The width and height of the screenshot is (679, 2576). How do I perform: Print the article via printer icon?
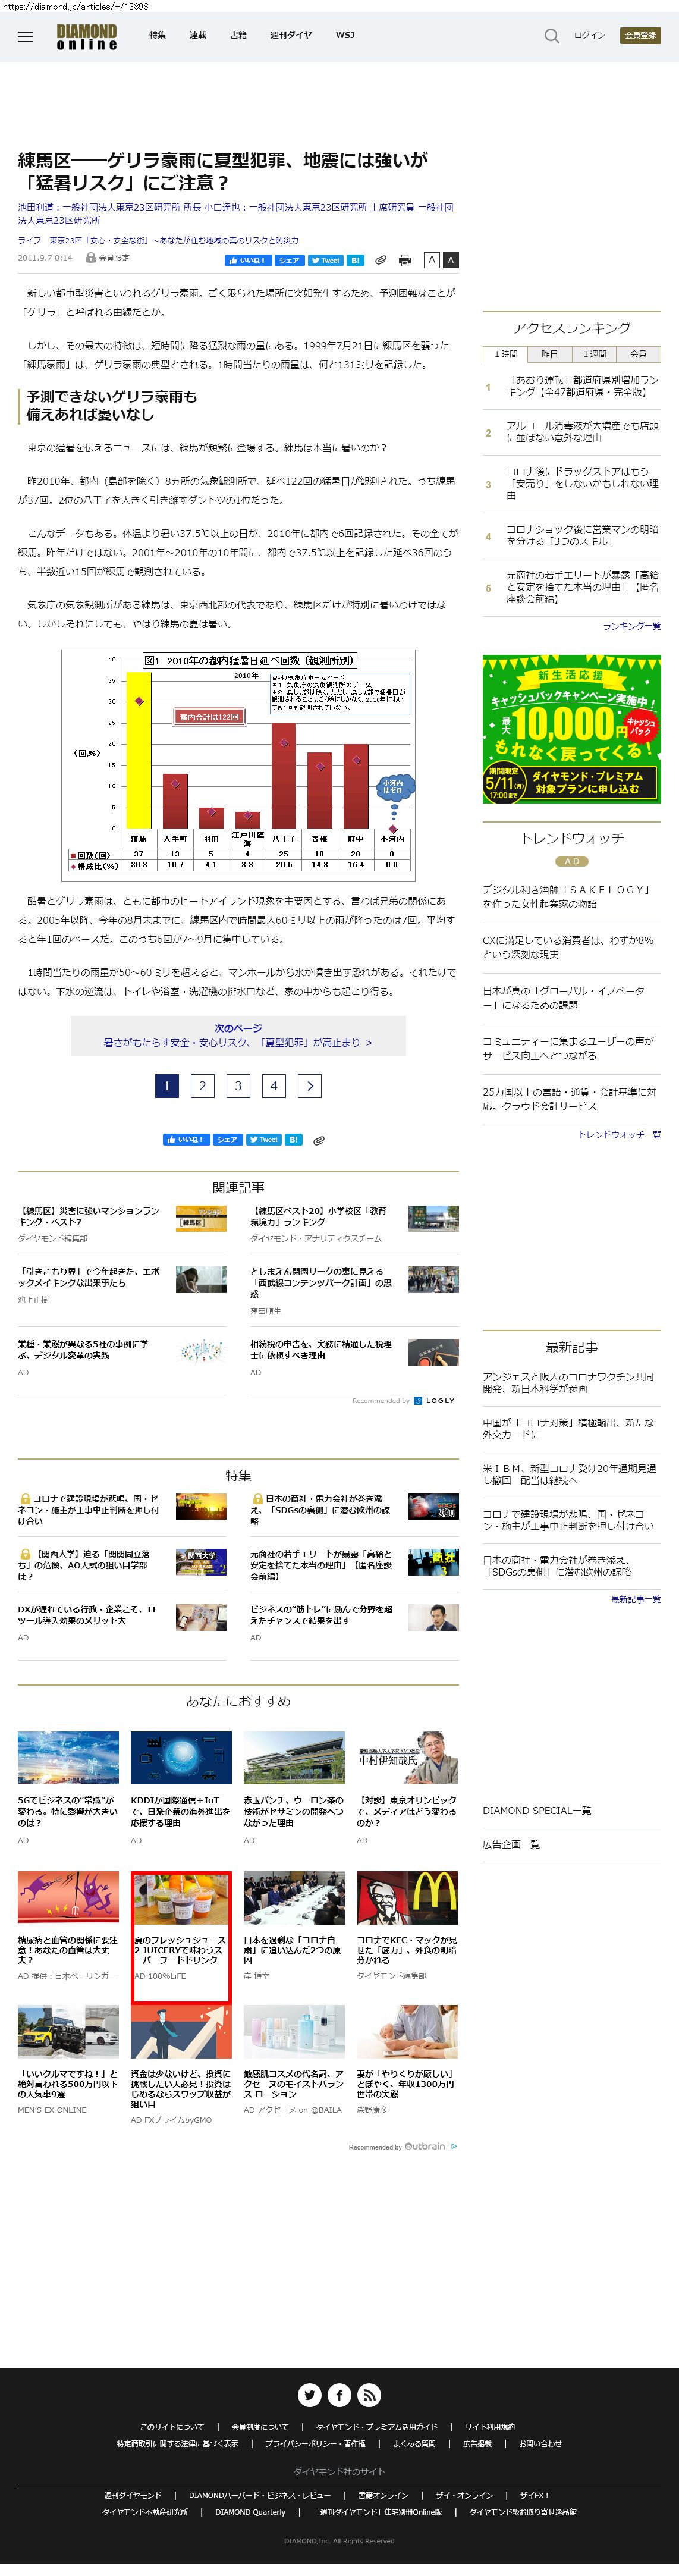point(404,260)
